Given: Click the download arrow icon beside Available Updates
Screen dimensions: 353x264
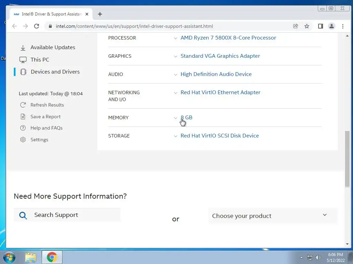Looking at the screenshot, I should pyautogui.click(x=23, y=47).
